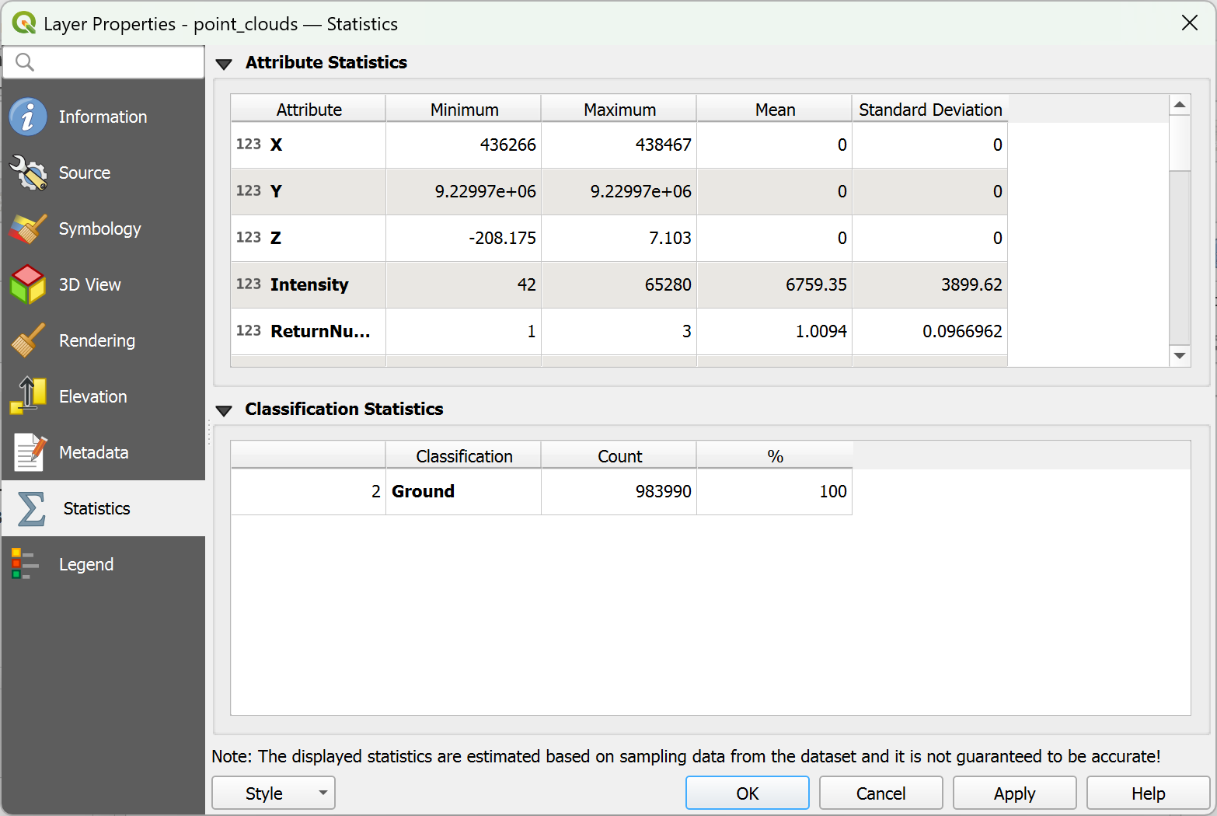Select the Rendering tab
Screen dimensions: 1217x816
pos(103,340)
